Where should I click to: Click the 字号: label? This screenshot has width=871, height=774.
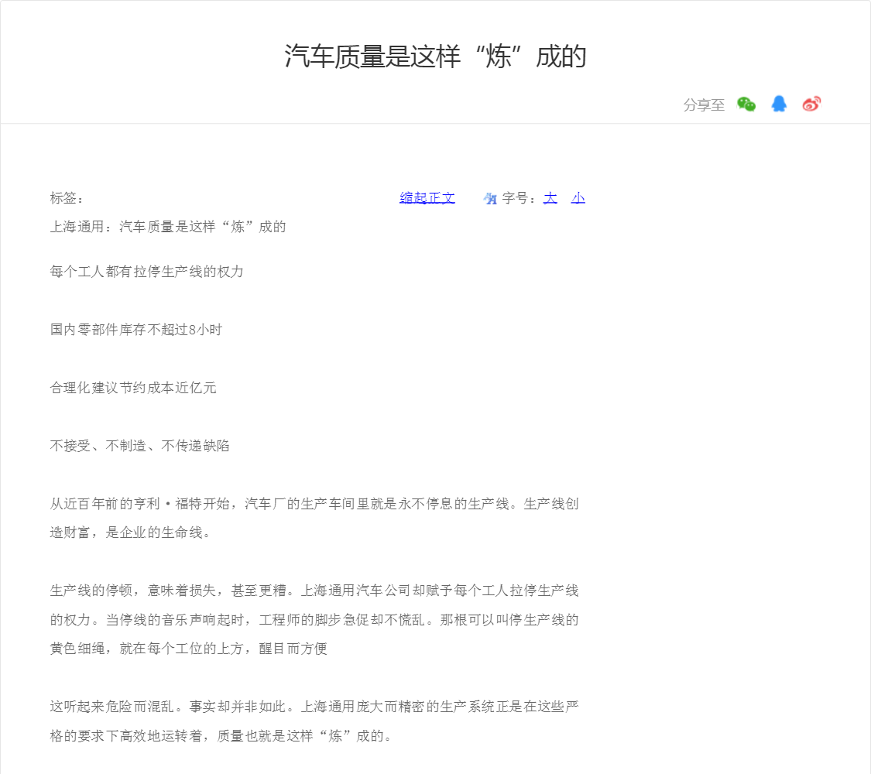[x=519, y=198]
